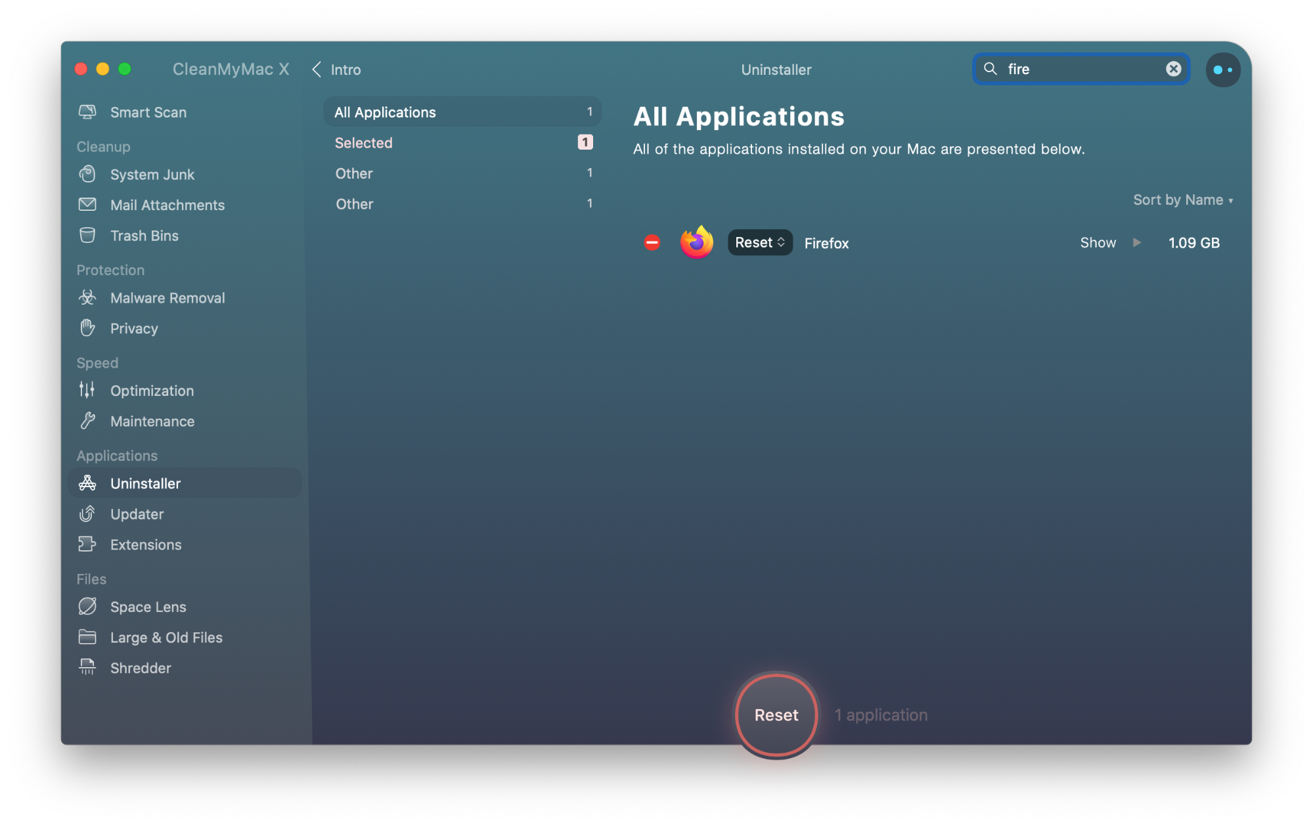Click the System Junk icon
Image resolution: width=1313 pixels, height=826 pixels.
tap(87, 174)
